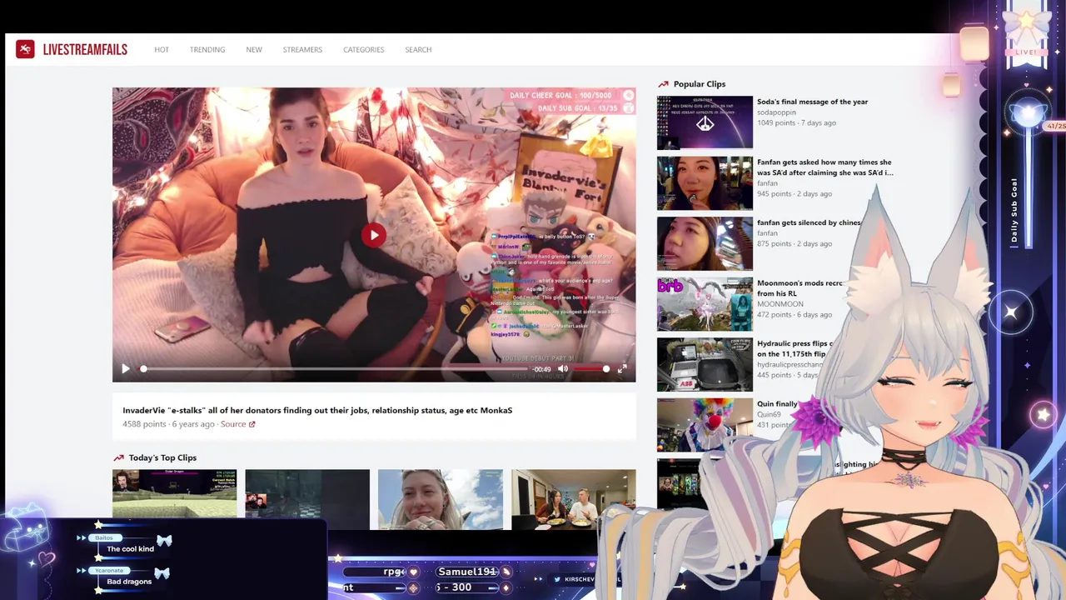Click the Today's Top Clips trending arrow icon

click(x=118, y=457)
